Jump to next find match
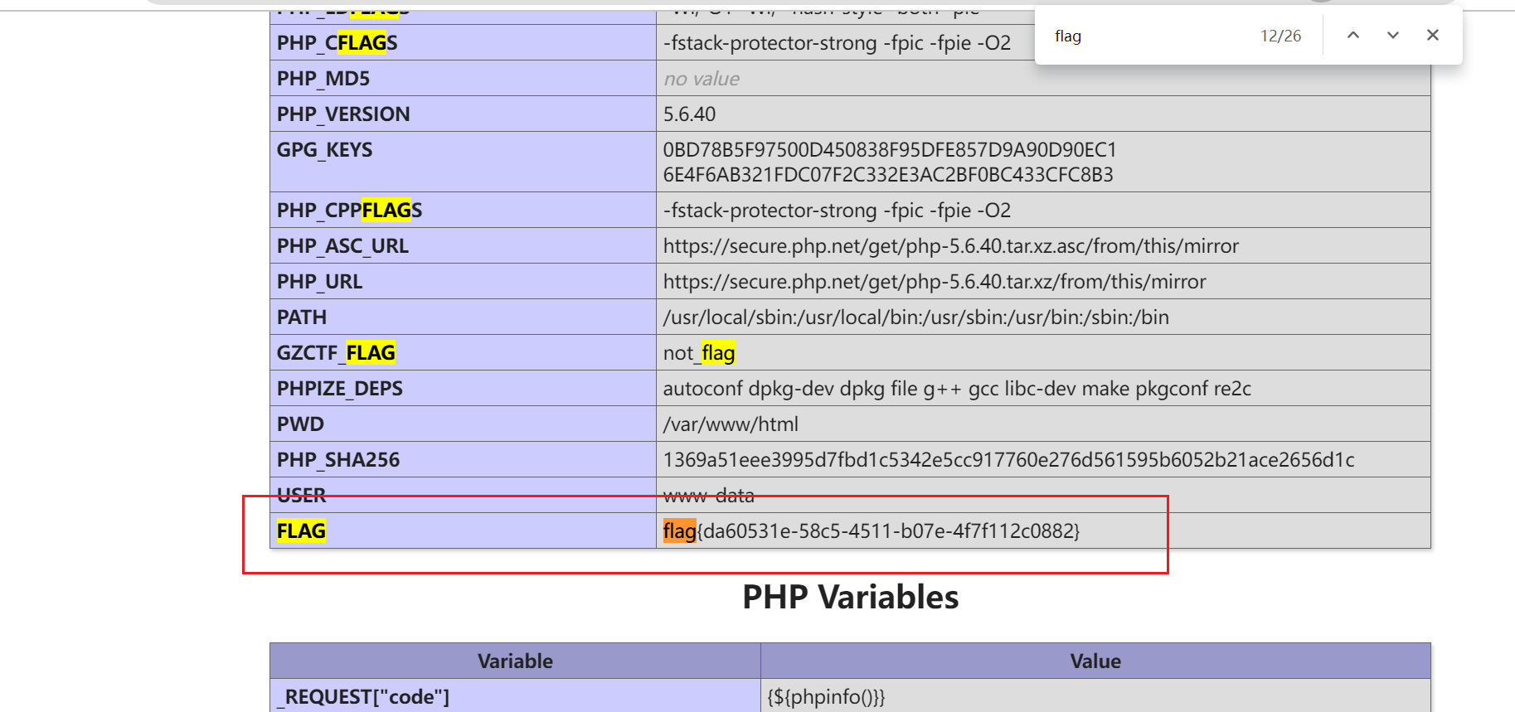1515x712 pixels. point(1393,36)
